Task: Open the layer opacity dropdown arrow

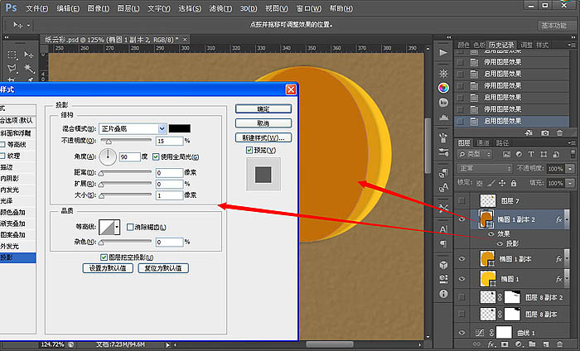Action: pos(570,169)
